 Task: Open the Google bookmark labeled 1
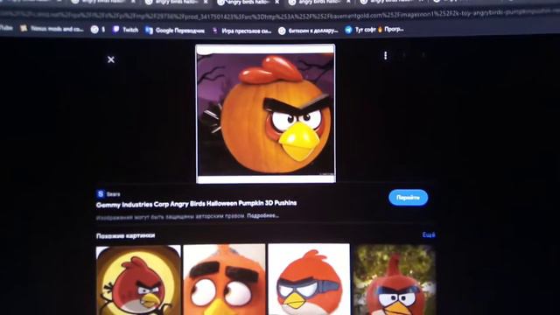tap(98, 30)
